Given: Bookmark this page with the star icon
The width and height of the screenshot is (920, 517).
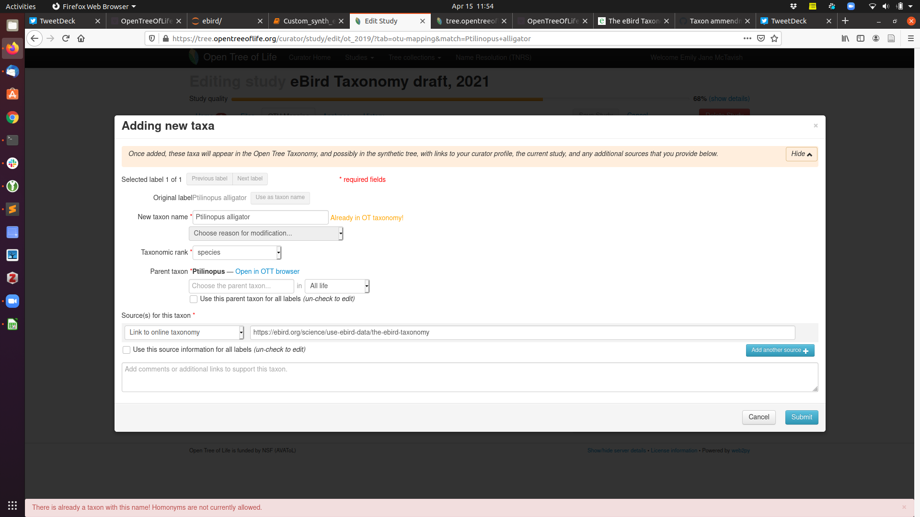Looking at the screenshot, I should click(774, 38).
